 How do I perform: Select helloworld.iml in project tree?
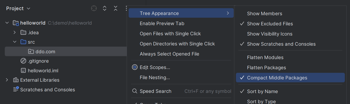[43, 71]
